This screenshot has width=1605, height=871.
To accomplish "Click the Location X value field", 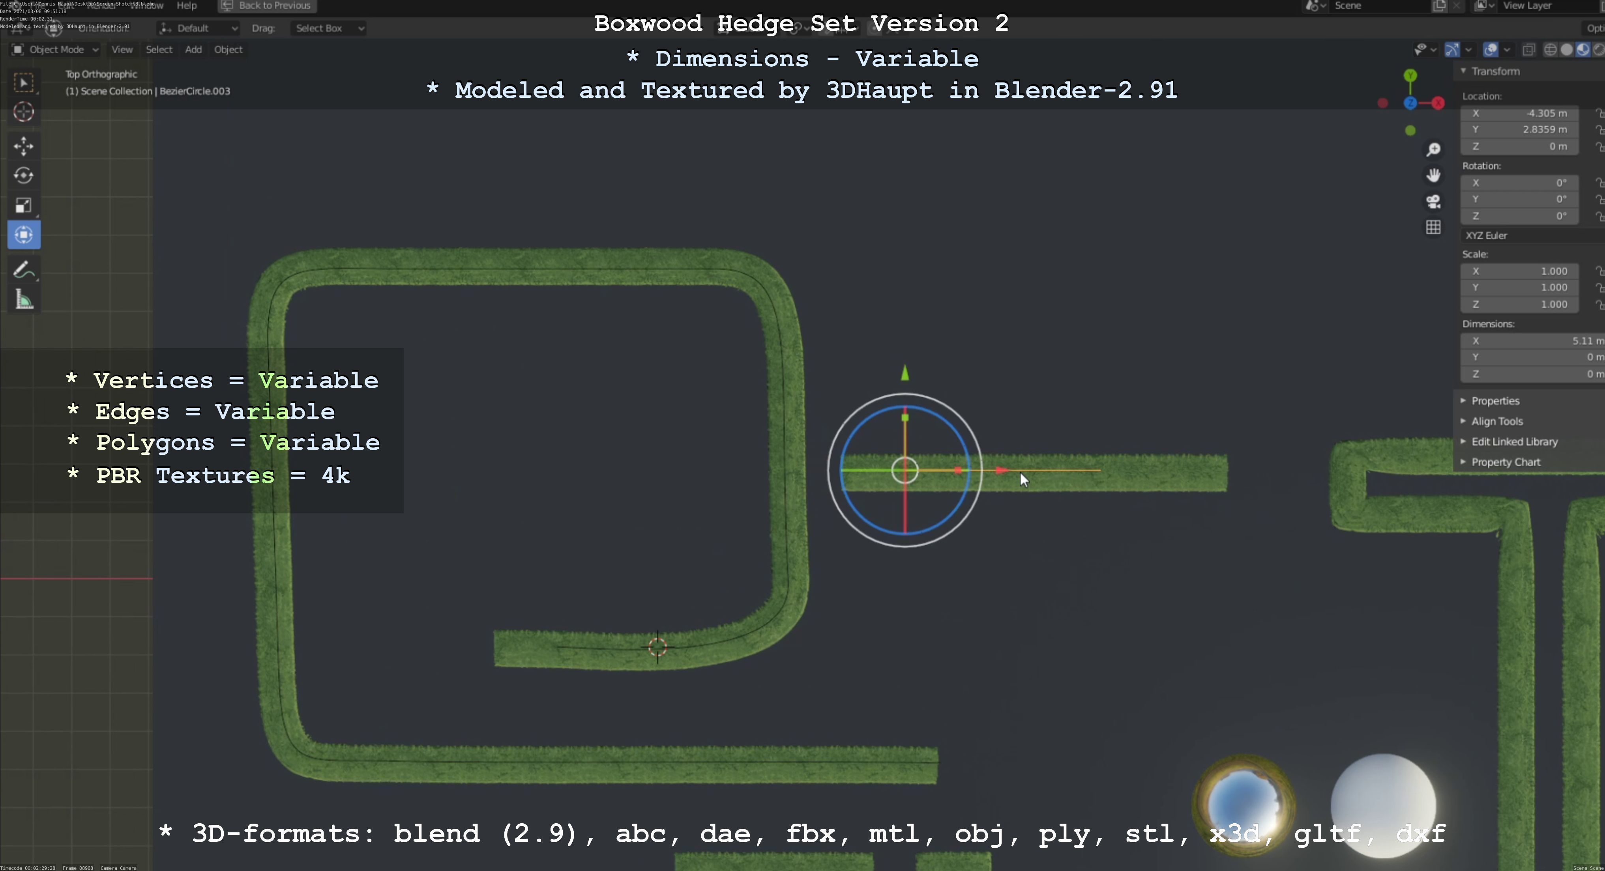I will pyautogui.click(x=1520, y=113).
